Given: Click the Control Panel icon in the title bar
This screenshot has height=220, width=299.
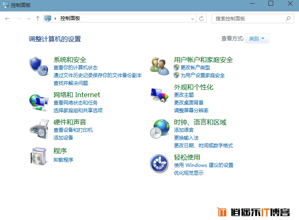Looking at the screenshot, I should 6,5.
